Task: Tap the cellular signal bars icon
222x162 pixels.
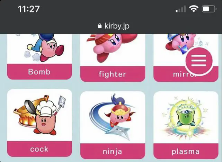Action: click(181, 9)
